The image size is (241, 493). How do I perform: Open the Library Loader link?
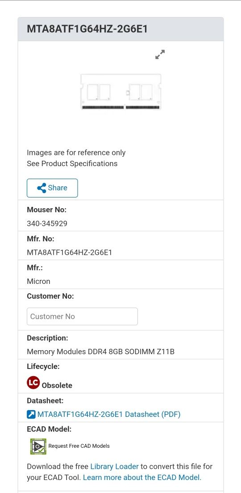click(x=114, y=466)
